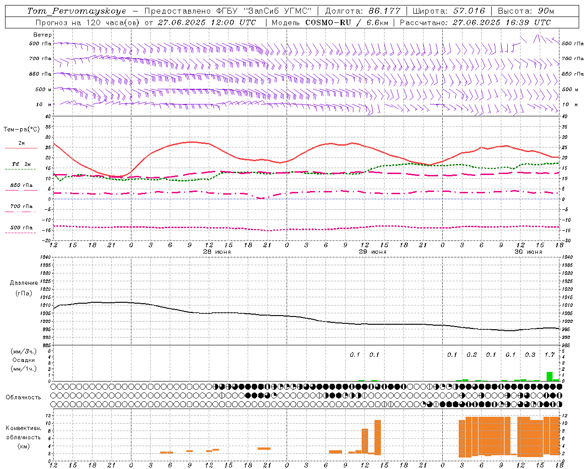Image resolution: width=586 pixels, height=469 pixels.
Task: Click the Осадки precipitation label
Action: [24, 360]
